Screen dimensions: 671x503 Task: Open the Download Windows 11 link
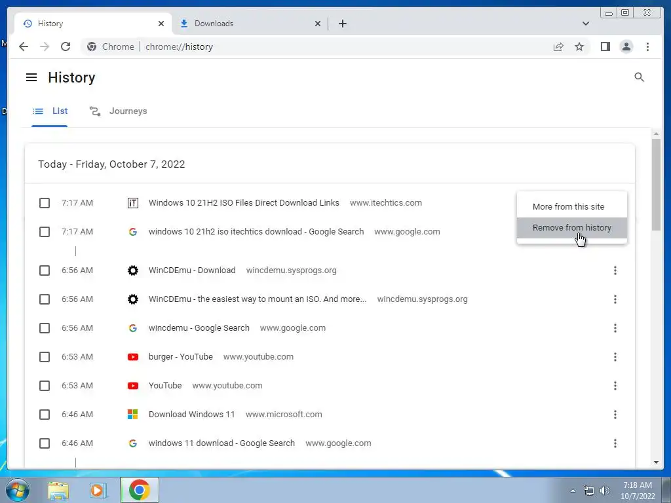(192, 415)
